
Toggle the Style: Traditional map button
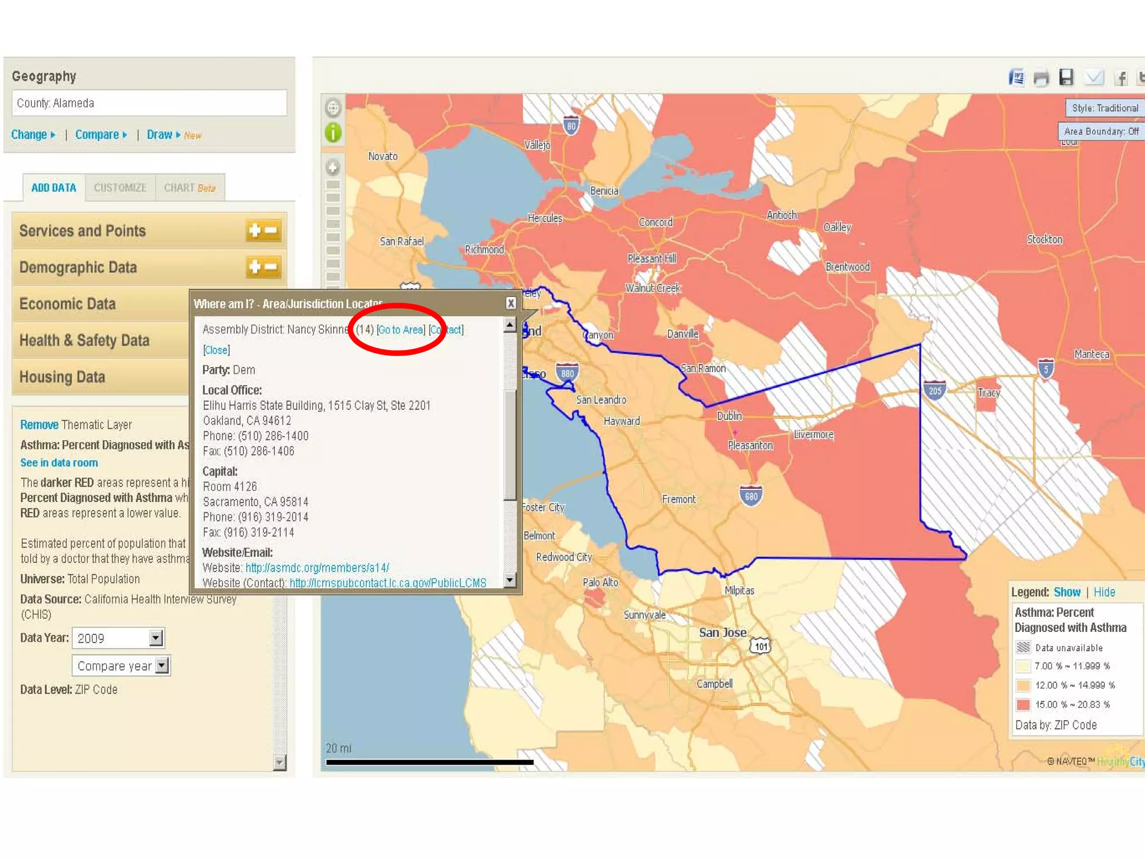(1104, 108)
